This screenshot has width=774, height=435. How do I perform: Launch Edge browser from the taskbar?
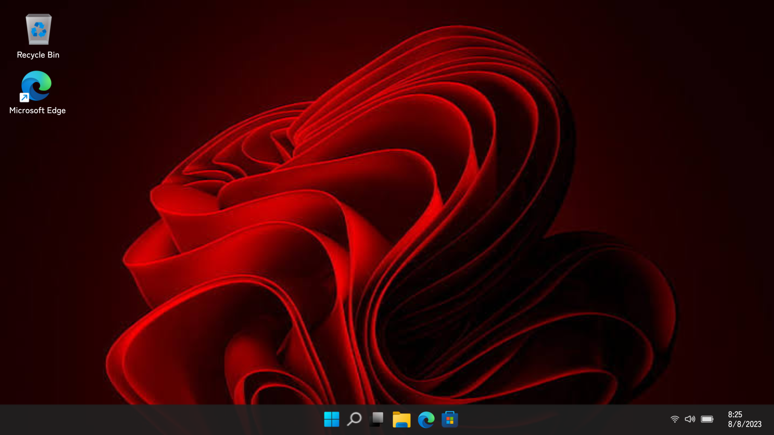[426, 419]
